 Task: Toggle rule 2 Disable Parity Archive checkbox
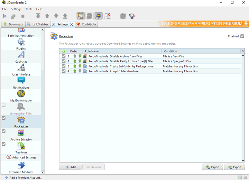point(64,61)
